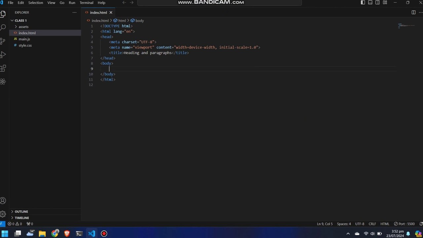
Task: Click the EXPLORER panel title
Action: (x=22, y=13)
